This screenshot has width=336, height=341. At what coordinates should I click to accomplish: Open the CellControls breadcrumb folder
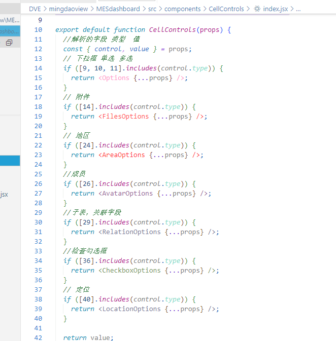pos(226,9)
